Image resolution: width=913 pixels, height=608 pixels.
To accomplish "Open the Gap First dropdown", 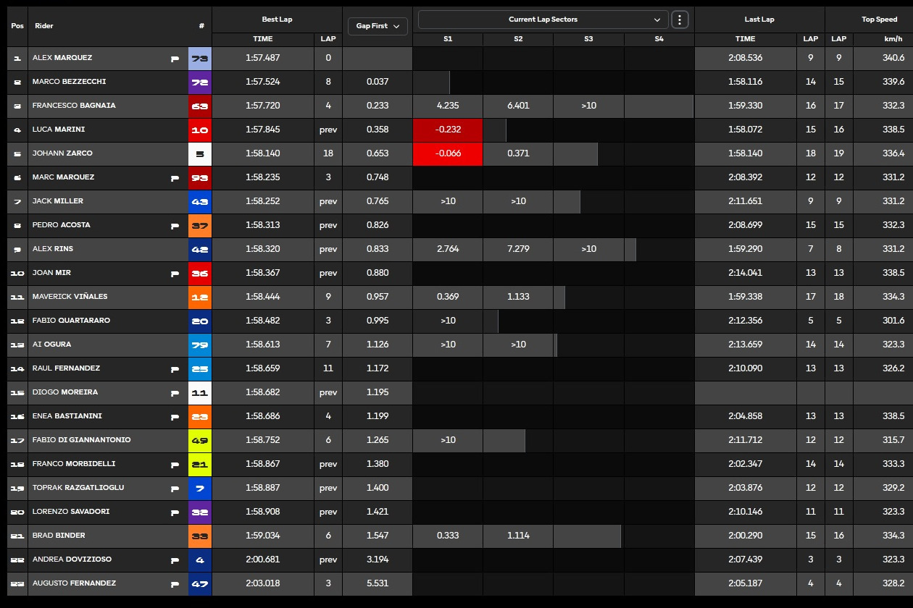I will click(378, 26).
